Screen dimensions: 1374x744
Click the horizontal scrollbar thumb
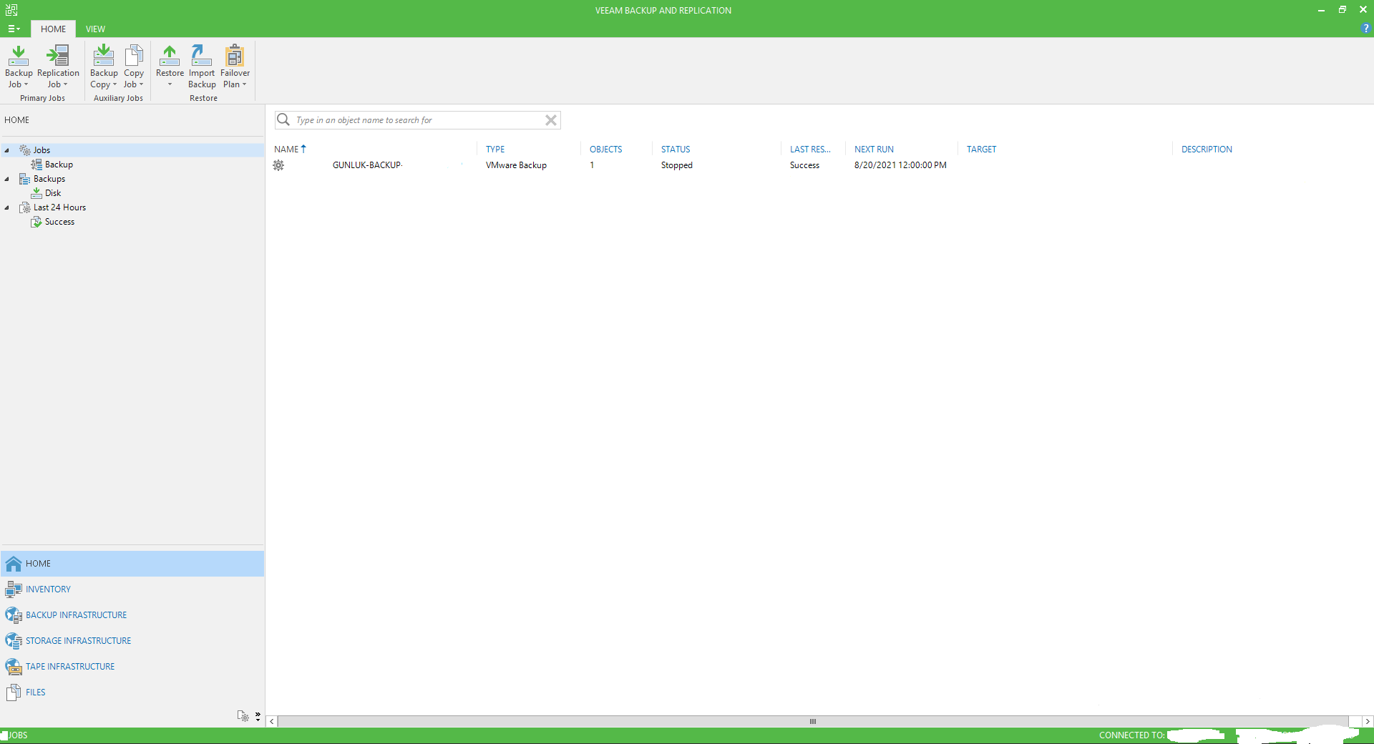coord(813,721)
